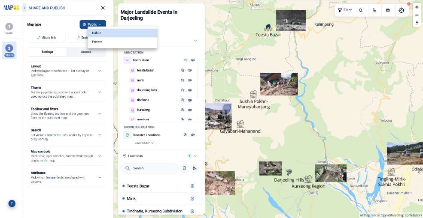423x218 pixels.
Task: Open the CATEGORY dropdown
Action: [x=144, y=143]
